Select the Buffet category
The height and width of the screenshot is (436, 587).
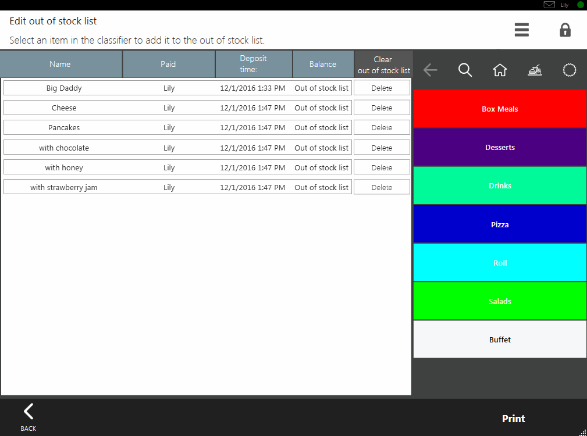click(x=500, y=339)
